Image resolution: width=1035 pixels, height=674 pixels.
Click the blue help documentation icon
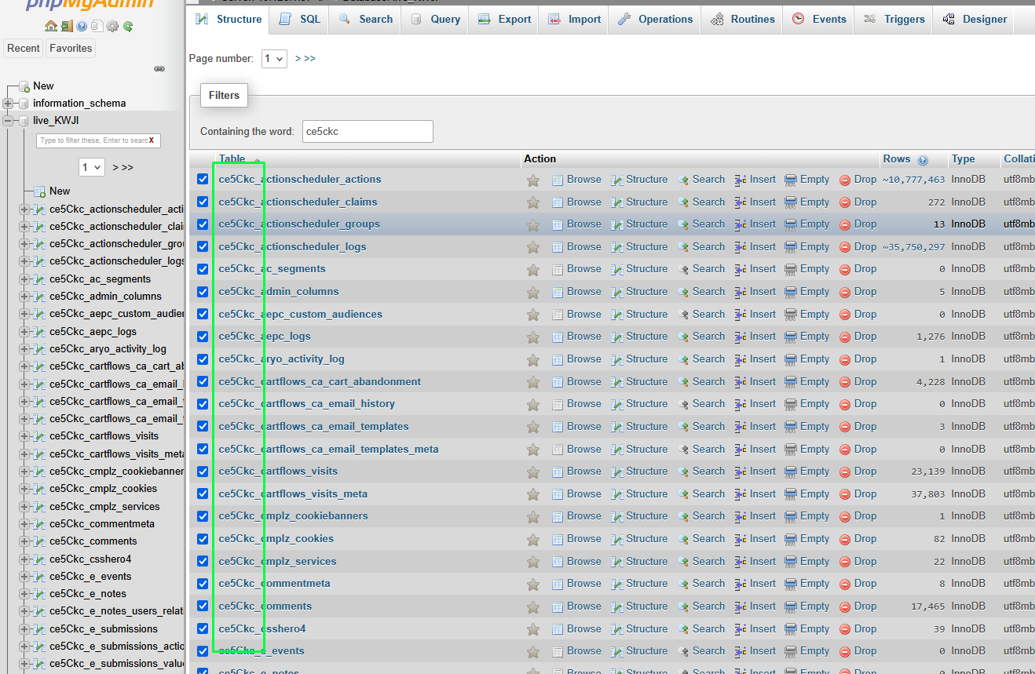point(82,26)
